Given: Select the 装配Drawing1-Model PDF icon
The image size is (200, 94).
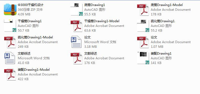Looking at the screenshot, I should [x=10, y=74].
